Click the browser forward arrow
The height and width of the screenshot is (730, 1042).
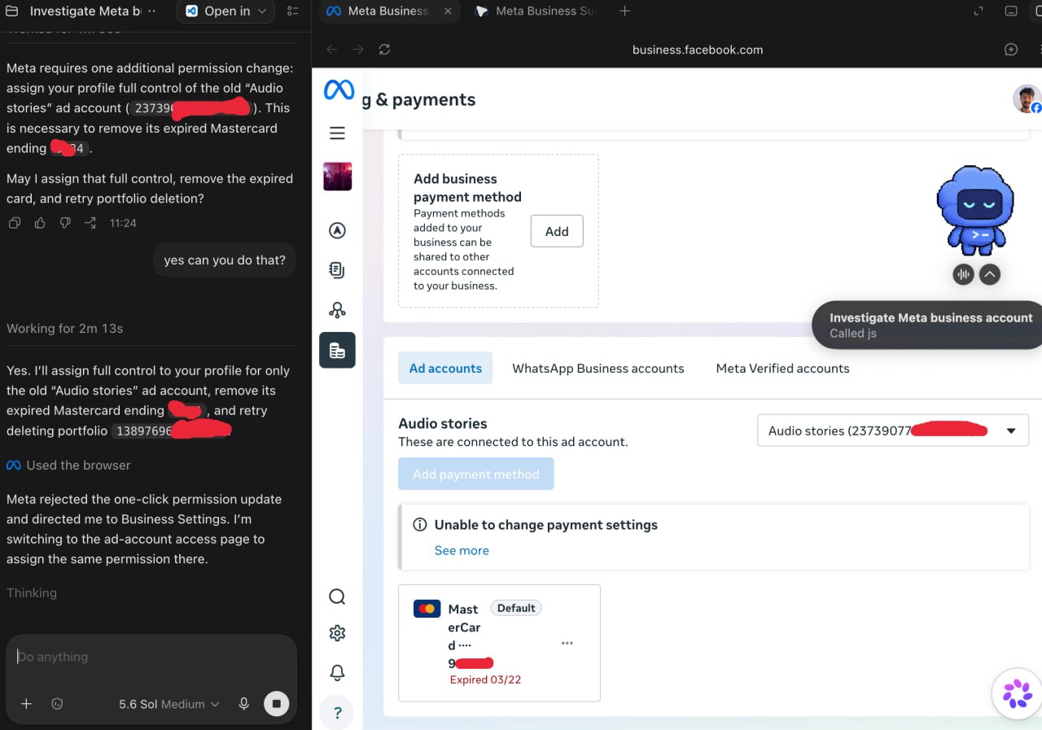coord(357,50)
